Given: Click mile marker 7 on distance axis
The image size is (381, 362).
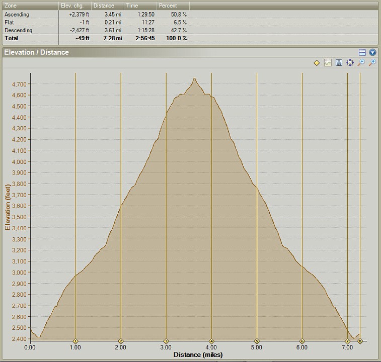Looking at the screenshot, I should point(347,341).
